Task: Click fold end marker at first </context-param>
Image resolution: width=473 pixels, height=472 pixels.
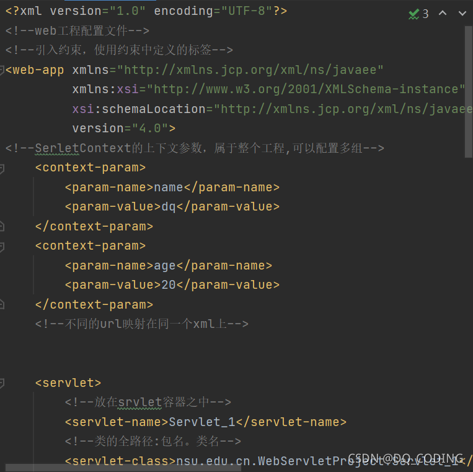Action: [x=1, y=226]
